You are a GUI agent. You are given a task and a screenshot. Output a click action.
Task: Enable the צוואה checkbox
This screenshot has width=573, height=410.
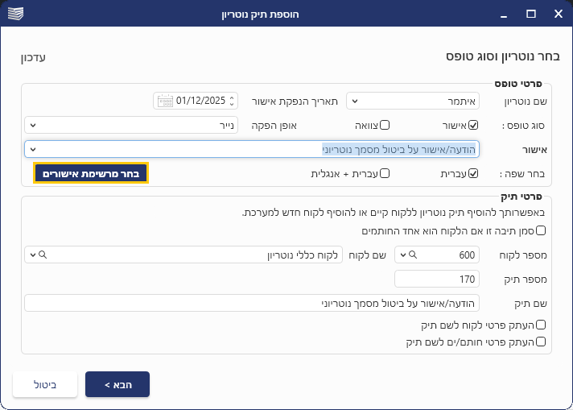[x=385, y=126]
